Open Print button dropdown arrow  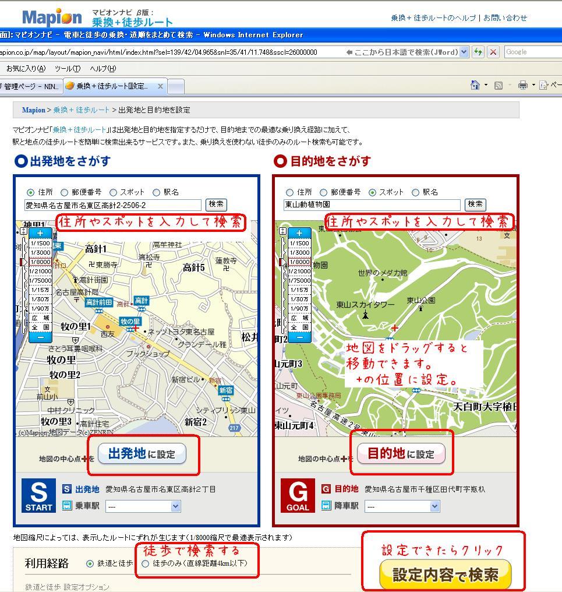point(533,85)
